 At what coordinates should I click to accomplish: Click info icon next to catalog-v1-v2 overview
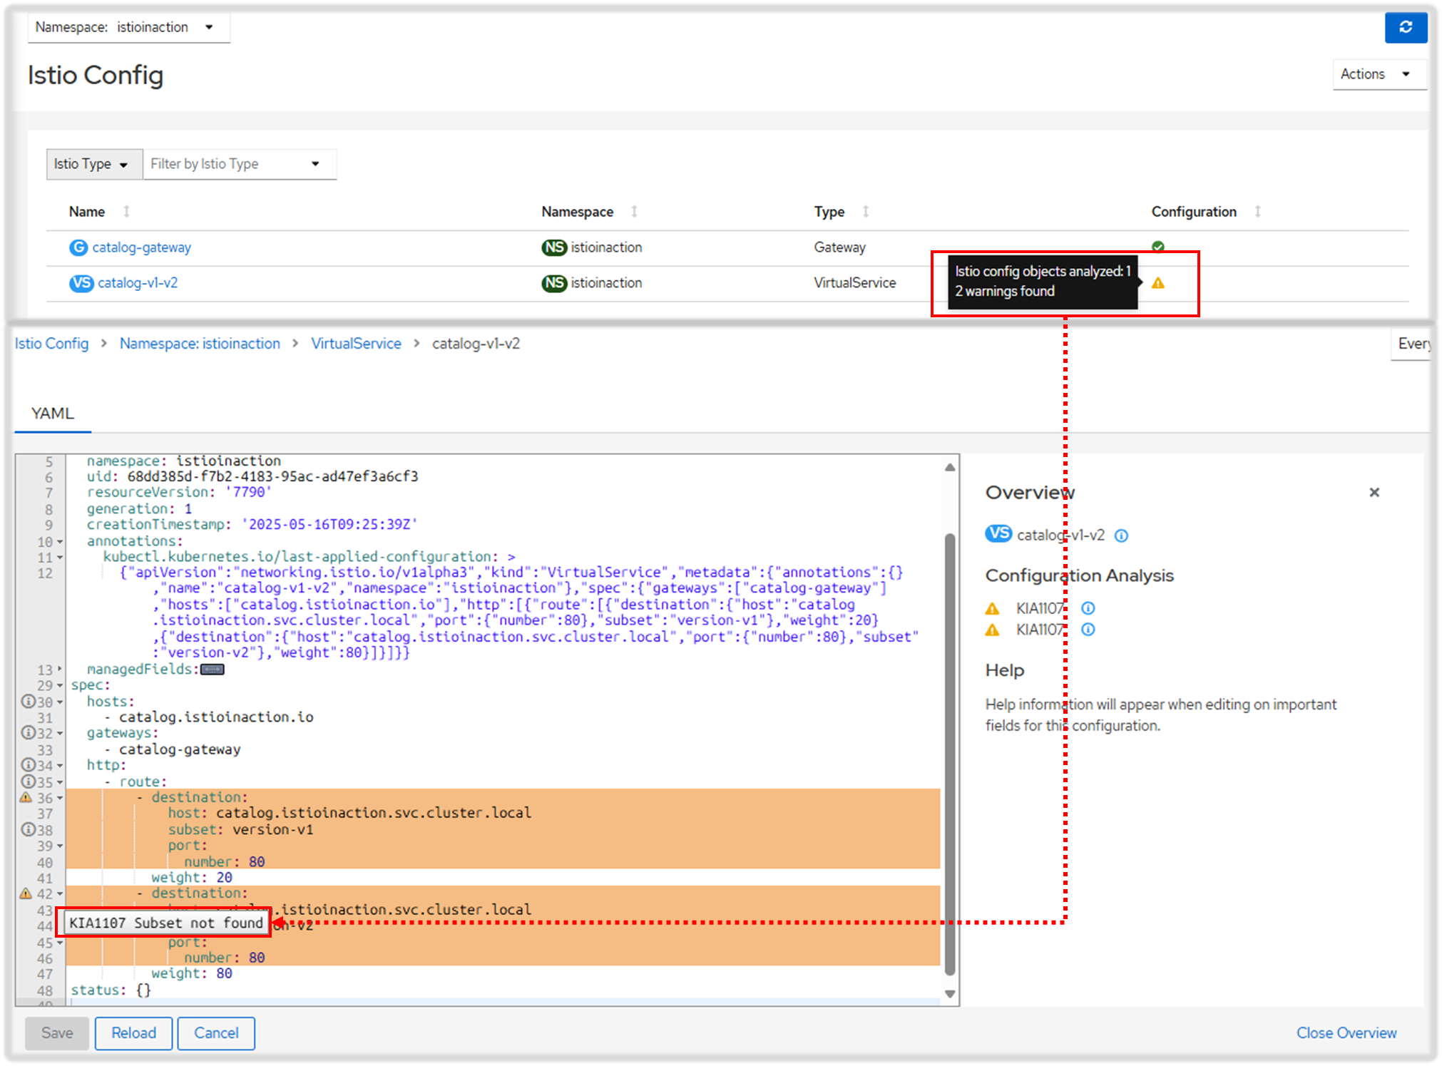click(x=1121, y=535)
